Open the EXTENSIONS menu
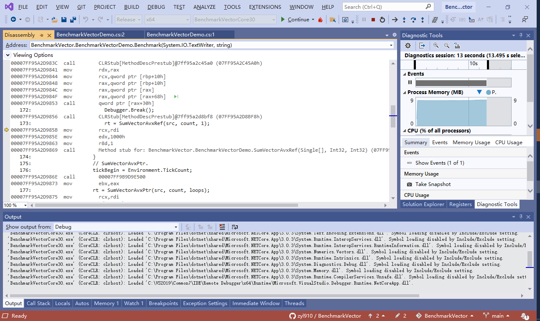This screenshot has width=540, height=321. point(265,7)
